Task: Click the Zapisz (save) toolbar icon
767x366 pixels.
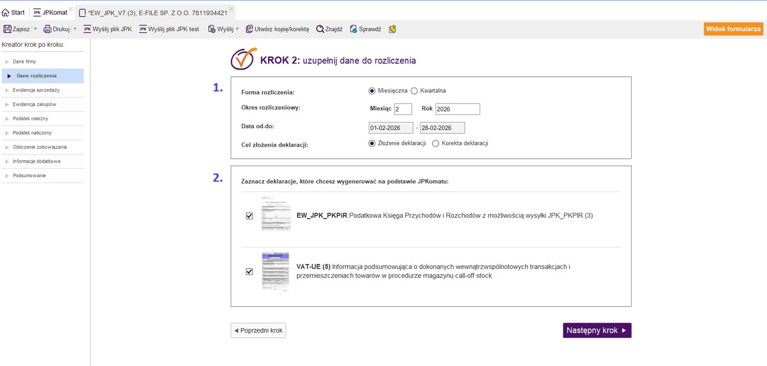Action: tap(8, 29)
